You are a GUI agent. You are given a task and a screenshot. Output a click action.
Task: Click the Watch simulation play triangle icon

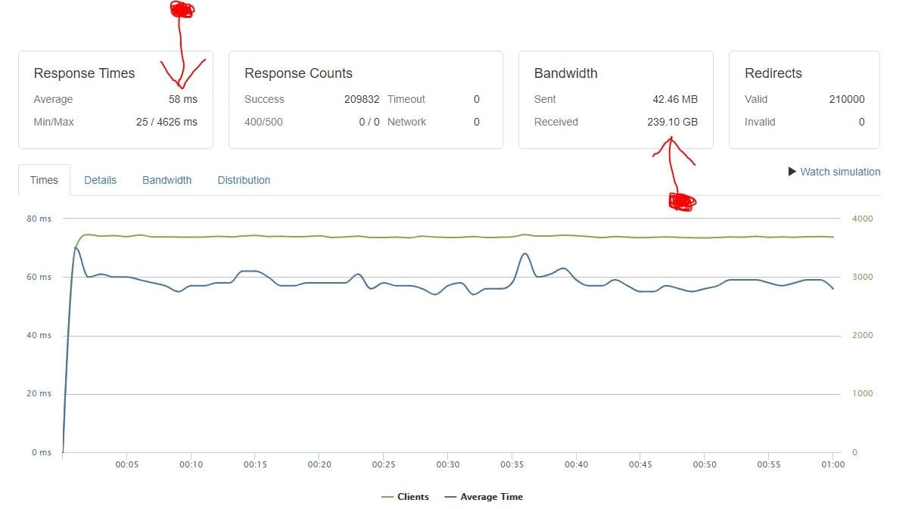pyautogui.click(x=792, y=172)
